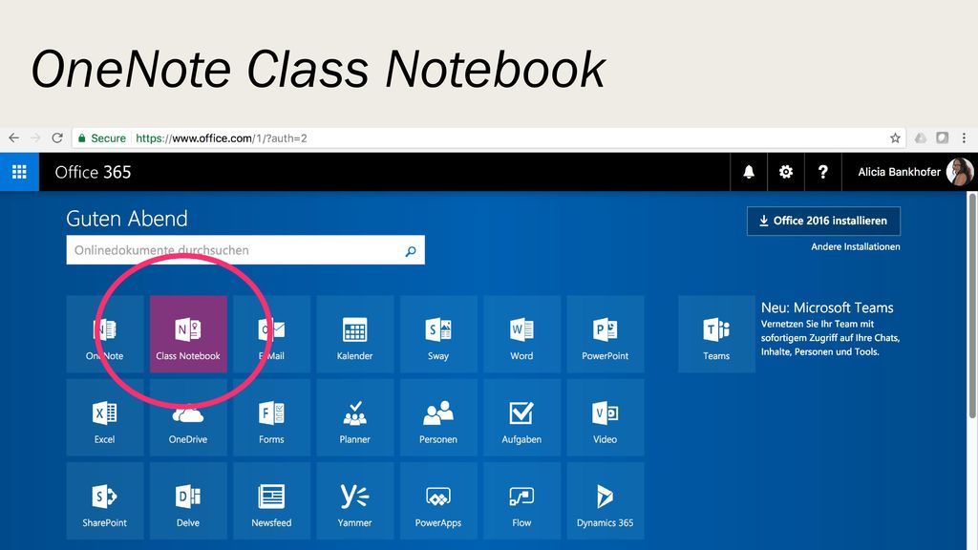Open the OneDrive app tile

pos(188,418)
